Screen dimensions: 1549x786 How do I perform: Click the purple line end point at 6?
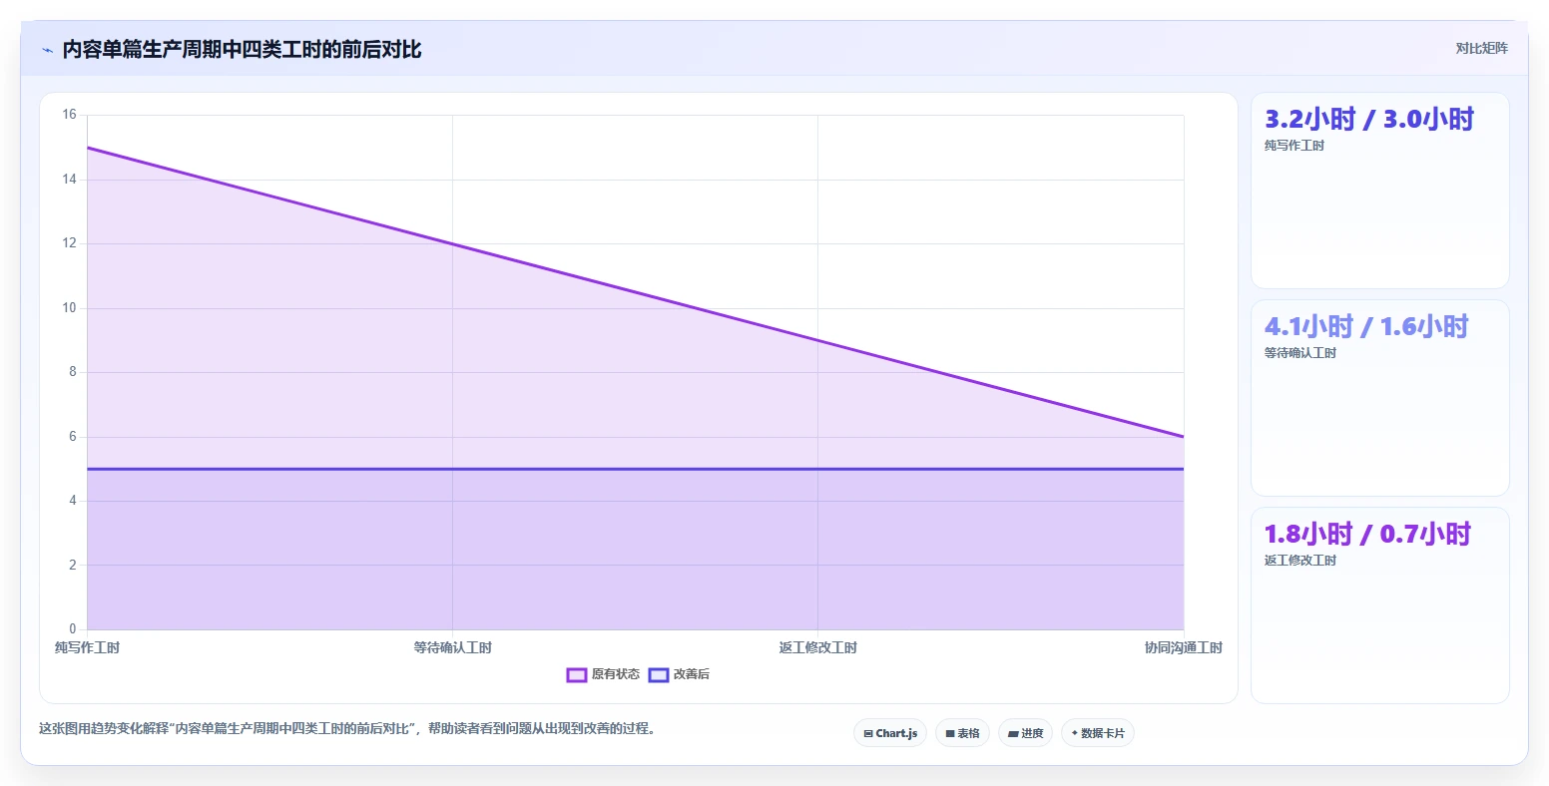click(x=1184, y=437)
